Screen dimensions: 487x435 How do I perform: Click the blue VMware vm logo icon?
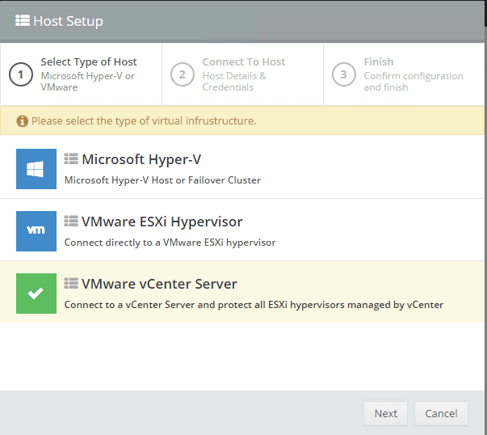pos(36,231)
